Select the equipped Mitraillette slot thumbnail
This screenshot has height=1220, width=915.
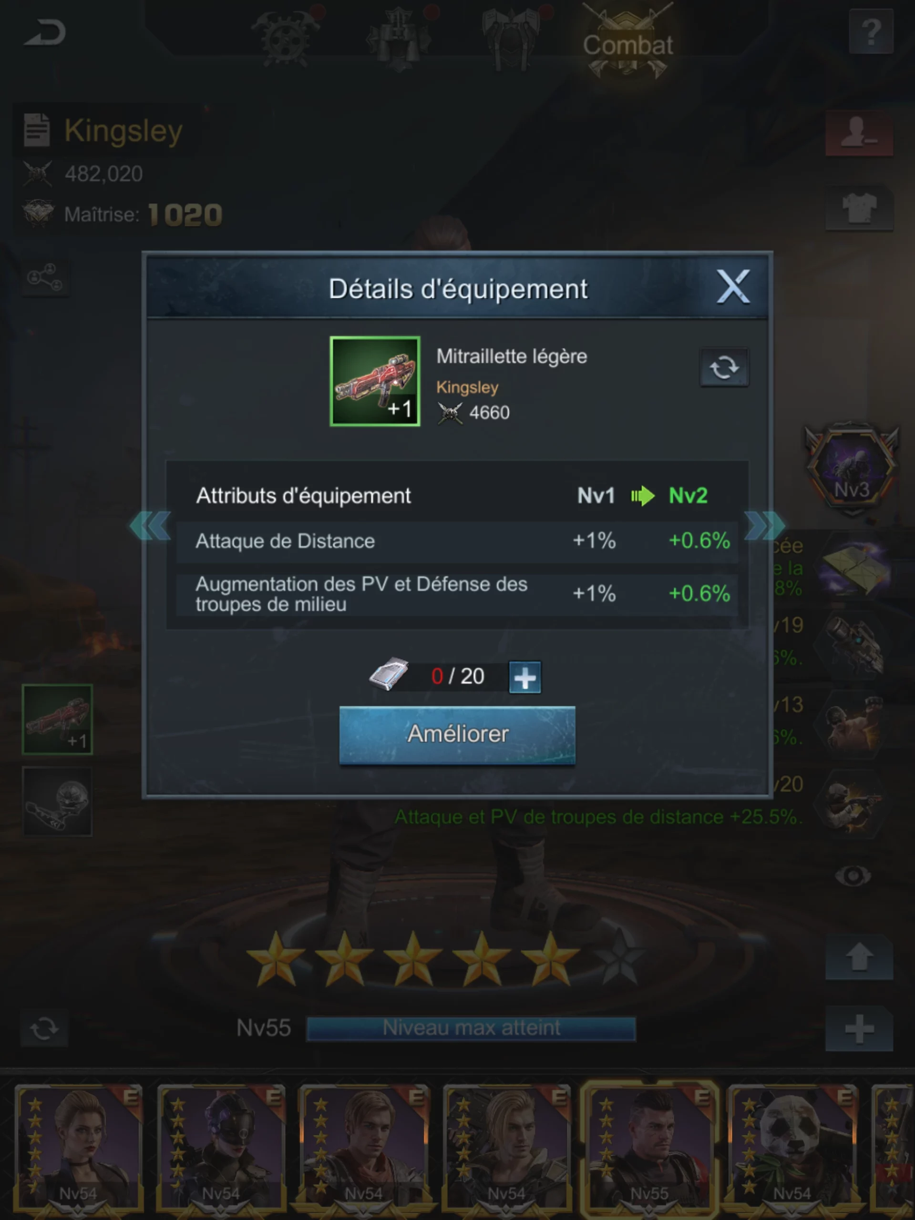click(57, 719)
